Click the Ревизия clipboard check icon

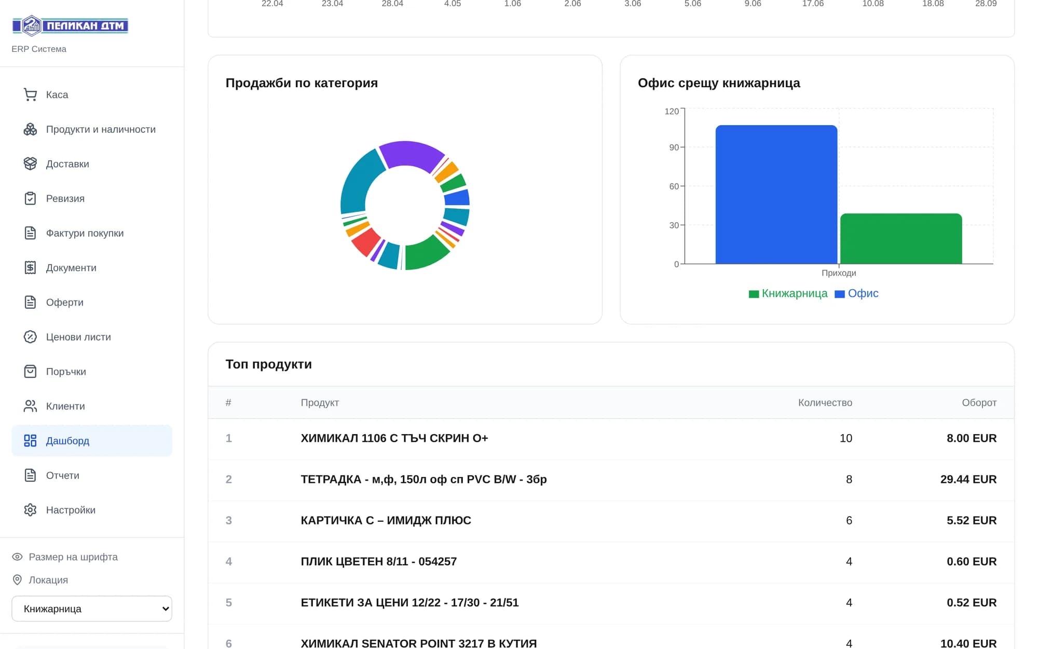pos(30,198)
